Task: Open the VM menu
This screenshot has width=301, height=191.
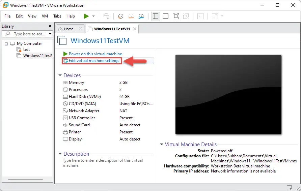Action: point(45,16)
